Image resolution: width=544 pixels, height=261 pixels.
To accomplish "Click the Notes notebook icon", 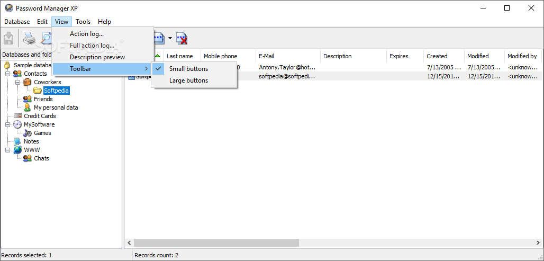I will point(17,141).
